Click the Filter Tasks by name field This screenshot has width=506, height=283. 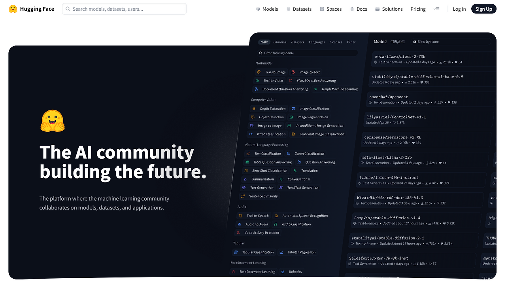[x=307, y=53]
